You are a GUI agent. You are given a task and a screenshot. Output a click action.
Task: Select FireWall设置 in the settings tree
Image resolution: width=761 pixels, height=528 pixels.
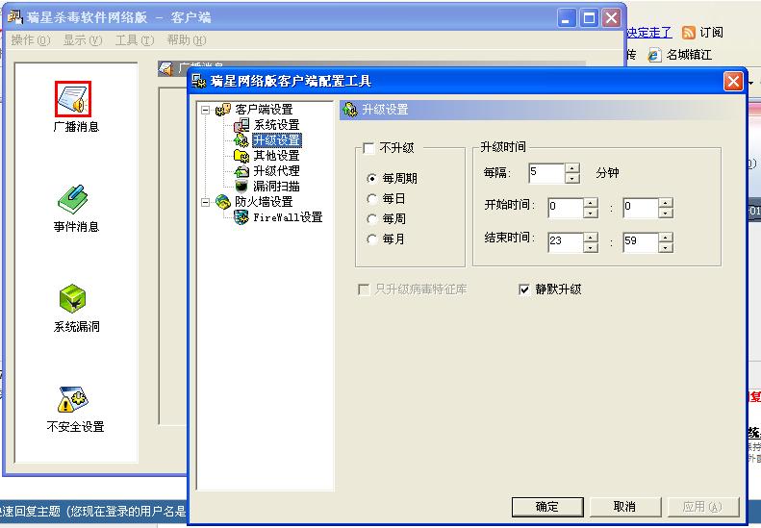point(289,217)
